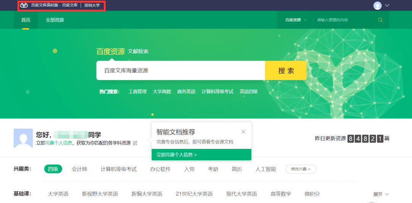This screenshot has width=412, height=203.
Task: Open the 大学英语 basic course
Action: coord(58,194)
